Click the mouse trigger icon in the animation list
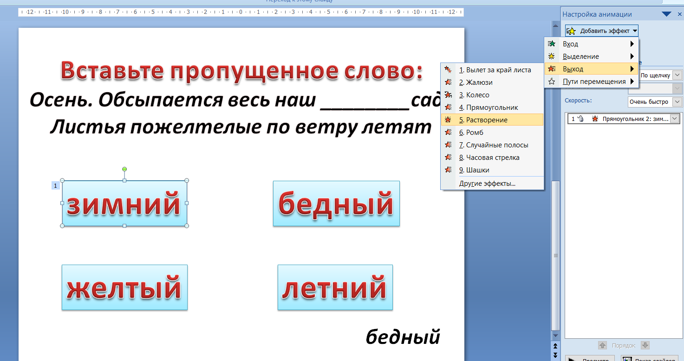 tap(580, 119)
